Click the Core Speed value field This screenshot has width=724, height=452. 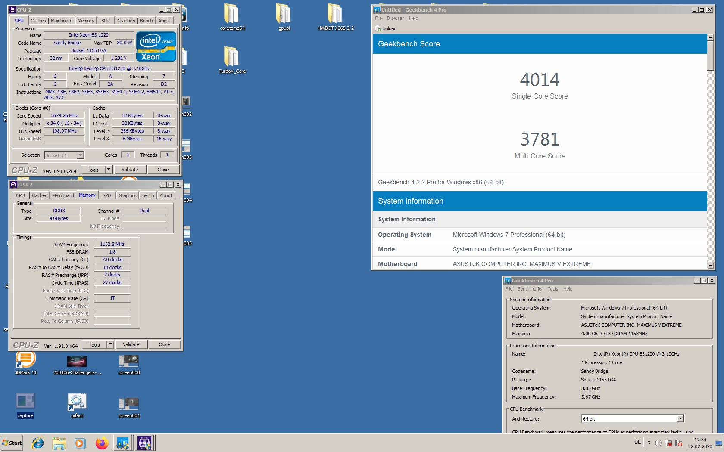[64, 115]
